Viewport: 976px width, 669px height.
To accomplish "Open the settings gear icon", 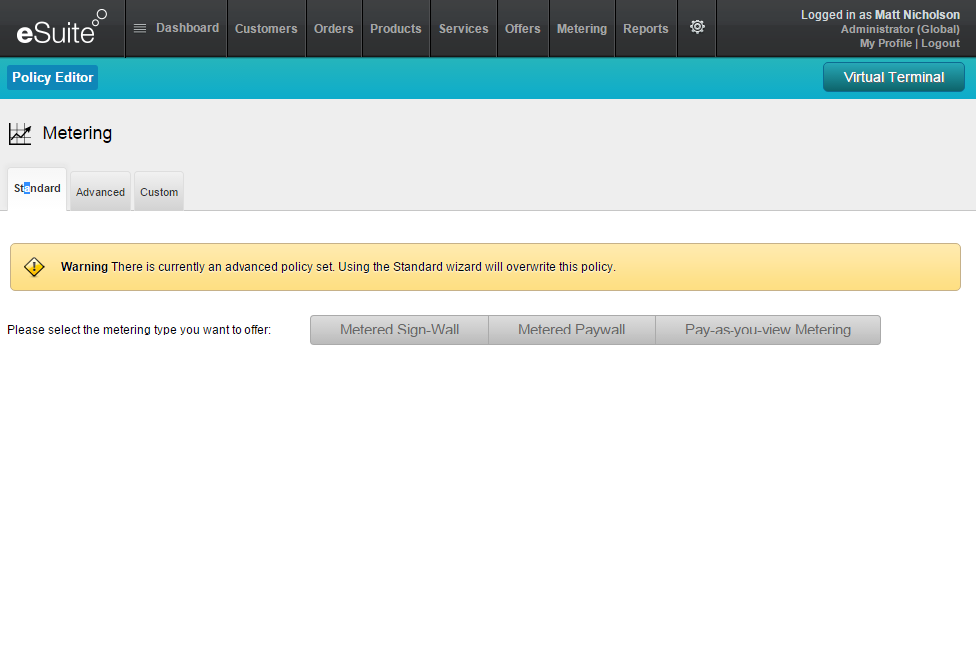I will click(697, 27).
